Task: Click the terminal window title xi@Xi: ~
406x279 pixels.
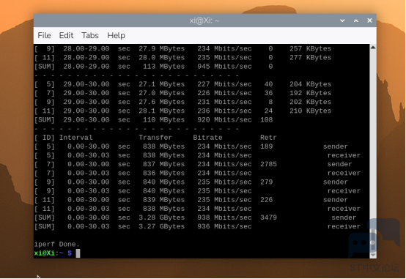Action: click(x=204, y=21)
